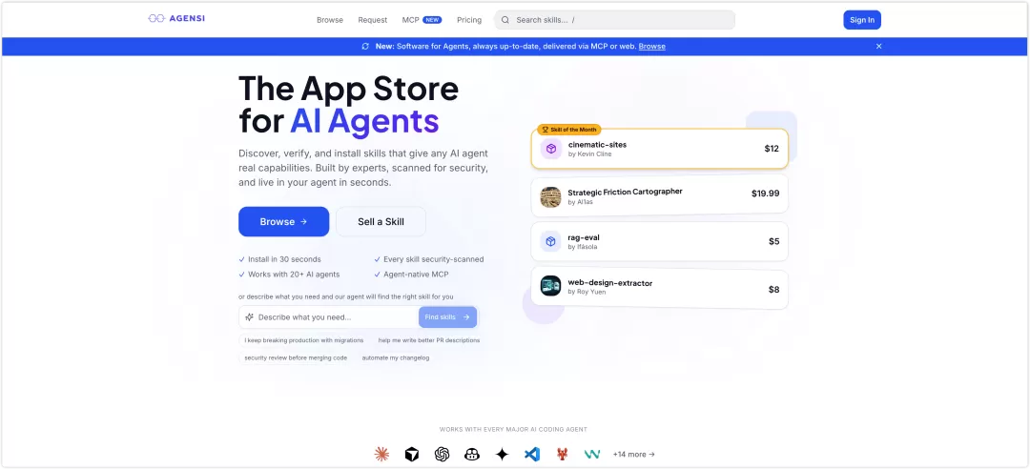Screen dimensions: 1030x469
Task: Expand the +14 more agents link
Action: click(x=634, y=454)
